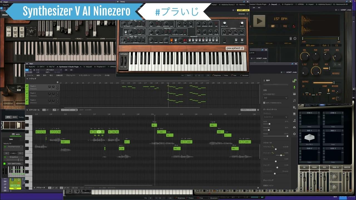Click the drum sampler play button
This screenshot has width=356, height=200.
pos(259,21)
